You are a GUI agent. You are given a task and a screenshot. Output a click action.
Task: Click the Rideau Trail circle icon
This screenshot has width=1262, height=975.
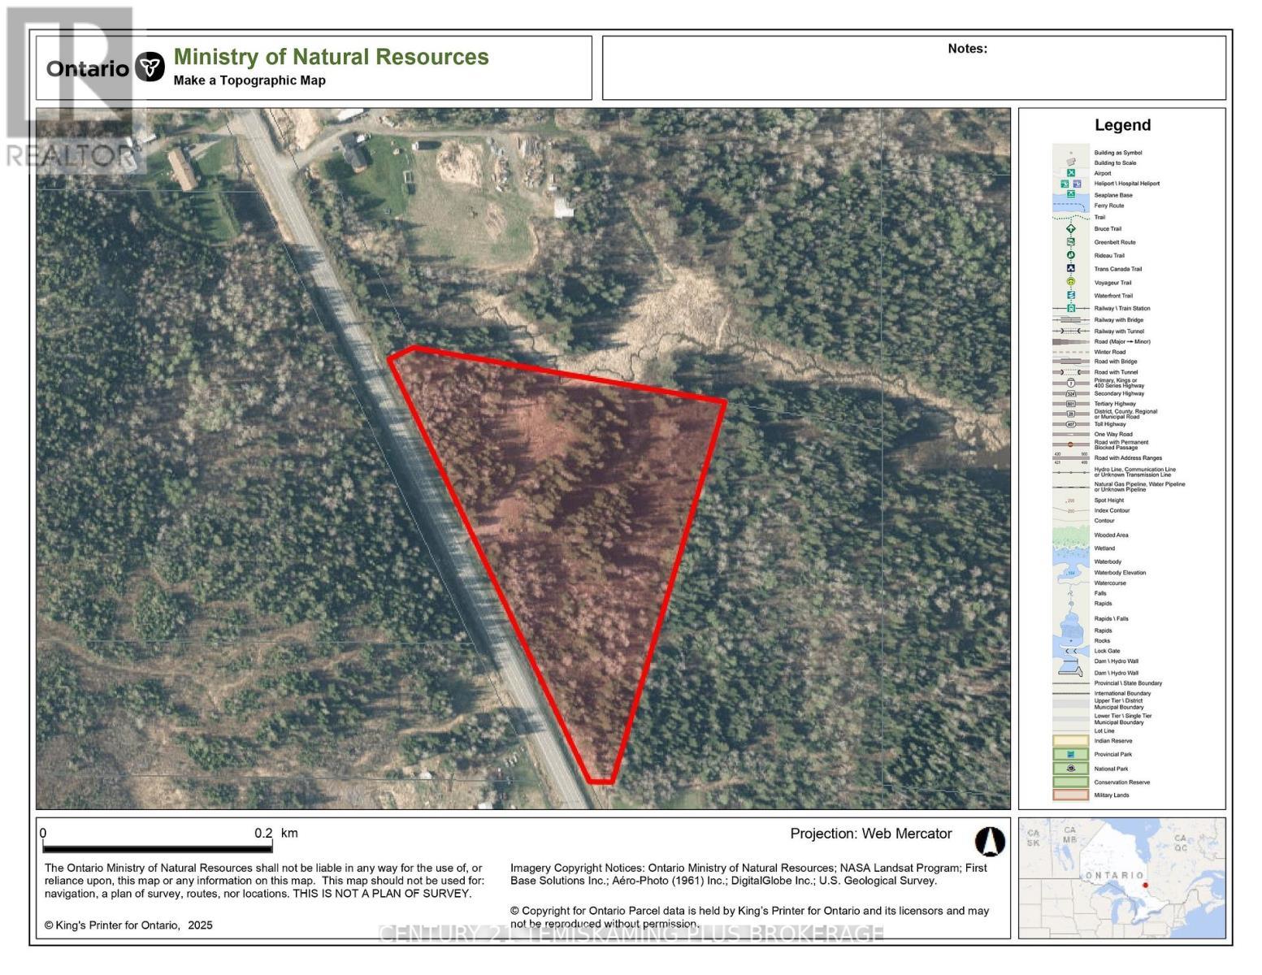pos(1071,255)
